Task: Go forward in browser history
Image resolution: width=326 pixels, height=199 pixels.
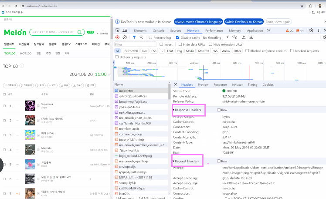Action: pos(10,6)
